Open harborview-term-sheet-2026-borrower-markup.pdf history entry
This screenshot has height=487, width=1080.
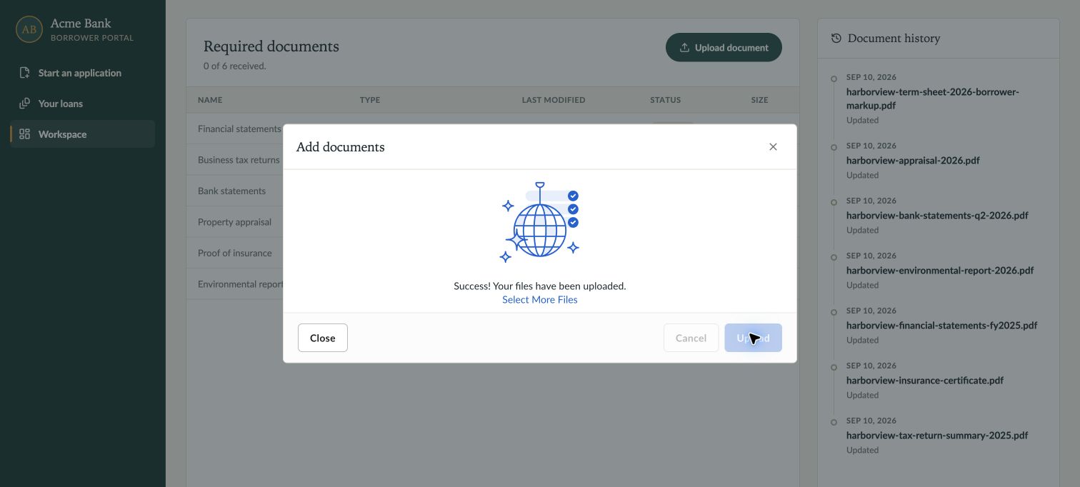[932, 99]
